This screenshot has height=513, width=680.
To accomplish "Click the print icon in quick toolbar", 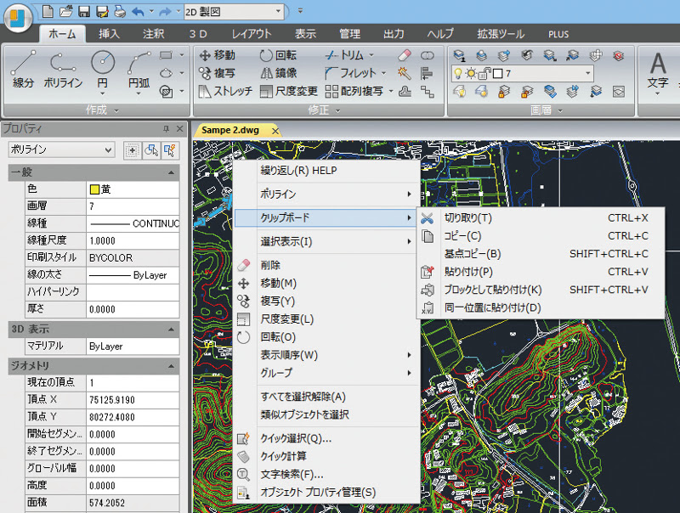I will 120,11.
